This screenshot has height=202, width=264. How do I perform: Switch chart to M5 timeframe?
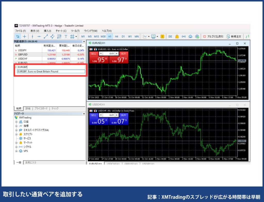pyautogui.click(x=90, y=37)
